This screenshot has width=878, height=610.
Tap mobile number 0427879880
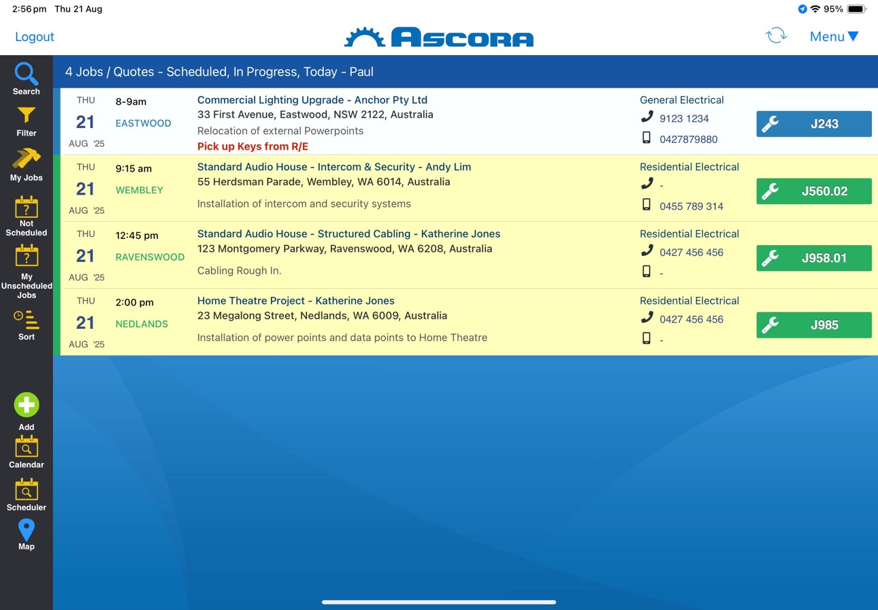pos(688,139)
